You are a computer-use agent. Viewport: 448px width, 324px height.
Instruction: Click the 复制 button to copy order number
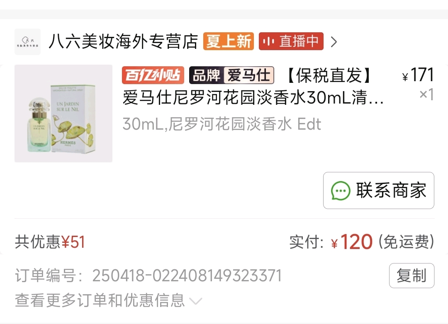coord(412,276)
